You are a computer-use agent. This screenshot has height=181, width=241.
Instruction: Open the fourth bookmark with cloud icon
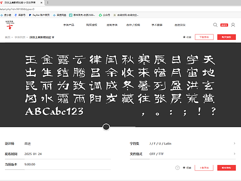pyautogui.click(x=59, y=15)
